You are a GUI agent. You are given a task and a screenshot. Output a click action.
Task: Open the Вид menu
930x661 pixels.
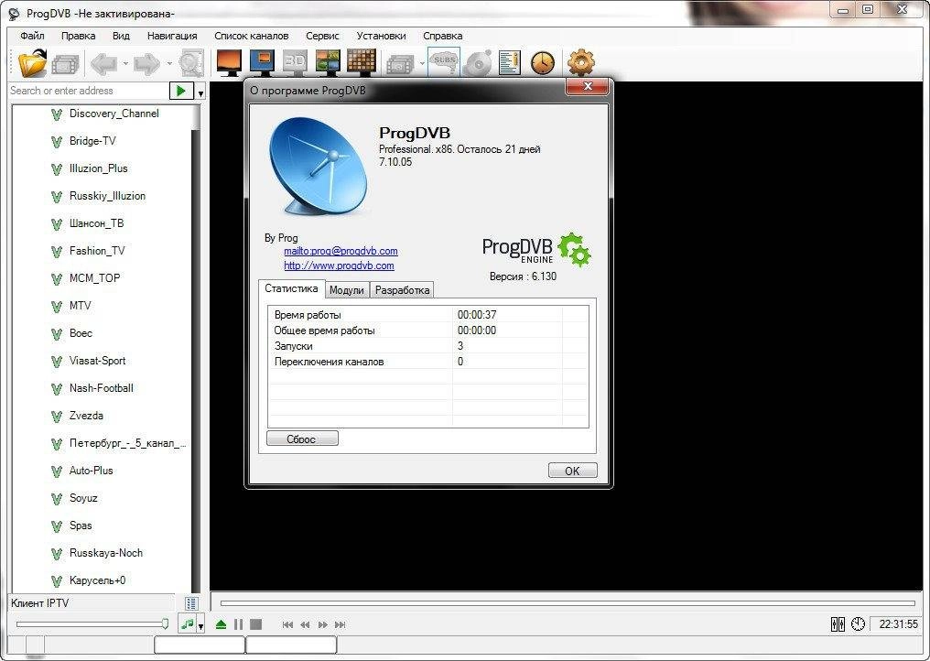(121, 36)
